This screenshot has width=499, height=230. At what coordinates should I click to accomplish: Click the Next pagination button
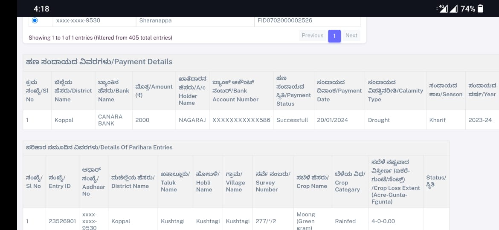351,36
